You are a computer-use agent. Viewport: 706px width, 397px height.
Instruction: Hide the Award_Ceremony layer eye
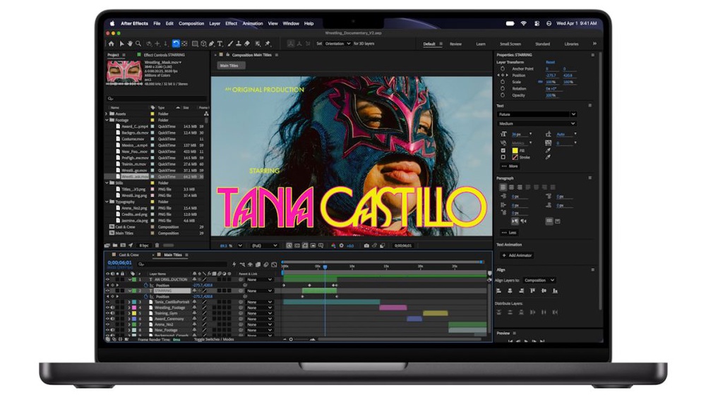[x=107, y=319]
